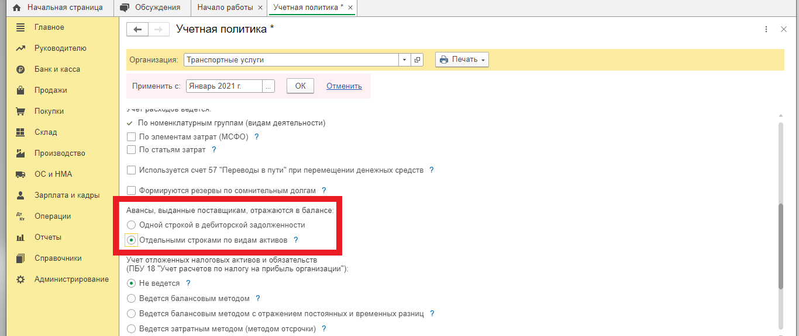The image size is (799, 336).
Task: Open the Производство section
Action: point(59,153)
